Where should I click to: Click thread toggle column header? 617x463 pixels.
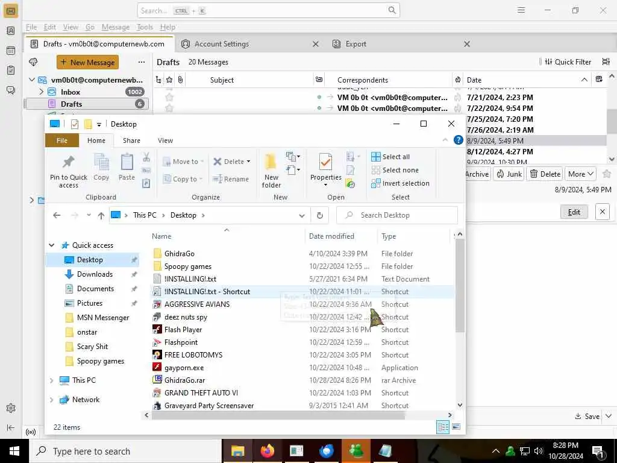pos(158,80)
